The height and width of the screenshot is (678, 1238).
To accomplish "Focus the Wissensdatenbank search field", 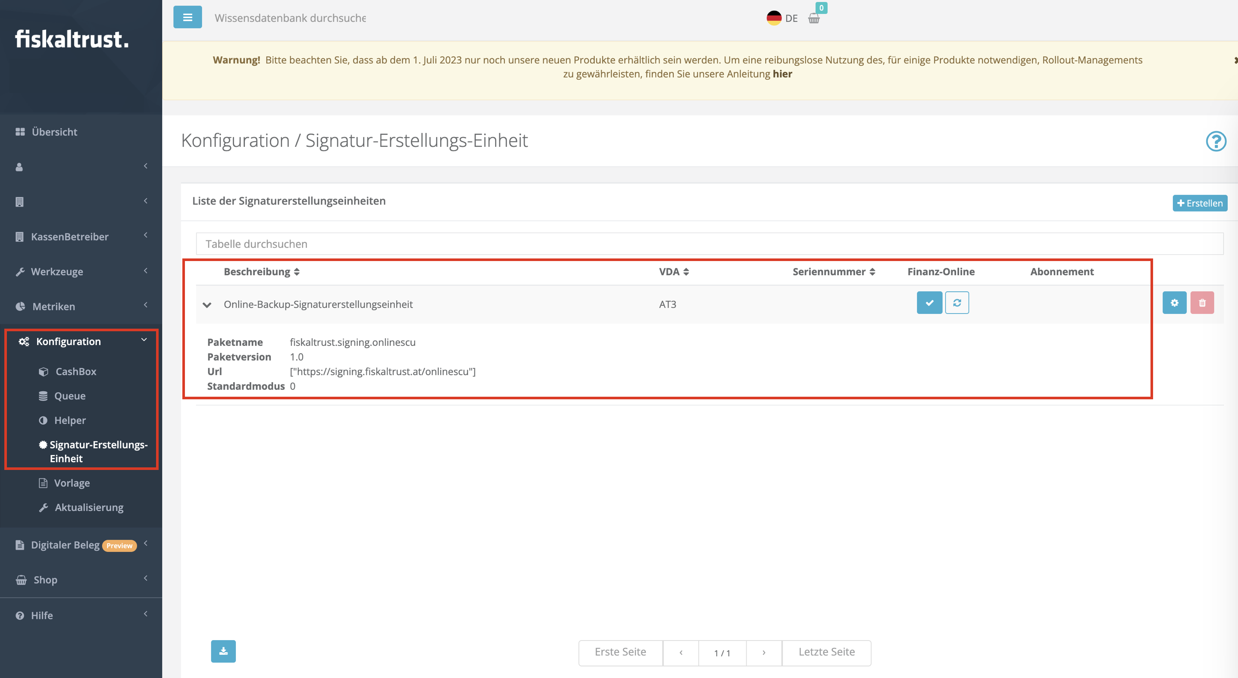I will (x=290, y=18).
